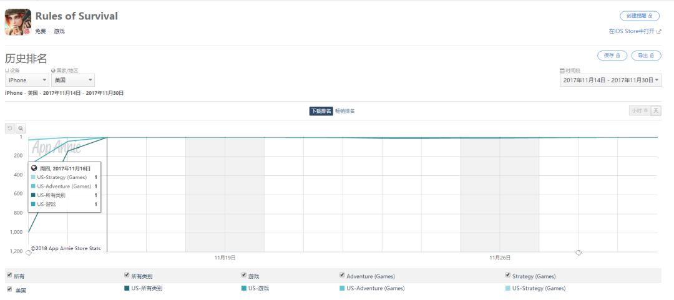This screenshot has width=674, height=300.
Task: Toggle the Strategy (Games) checkbox
Action: (508, 275)
